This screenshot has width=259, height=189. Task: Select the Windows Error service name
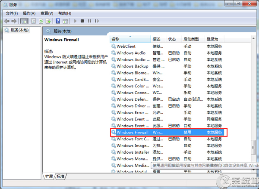(x=133, y=112)
